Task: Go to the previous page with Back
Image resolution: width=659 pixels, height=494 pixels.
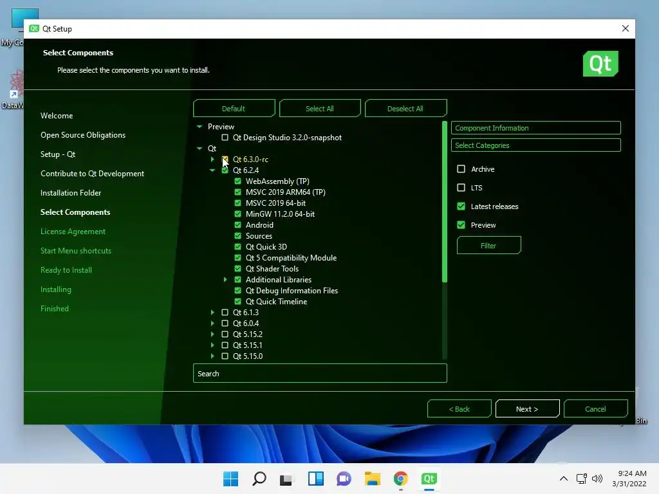Action: pyautogui.click(x=459, y=408)
